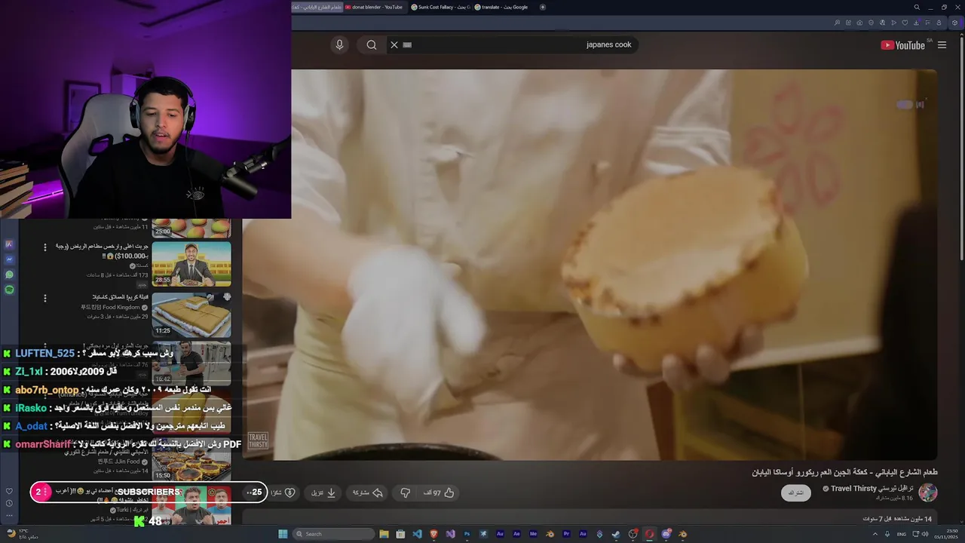Click the search tabs magnifier in title bar

pyautogui.click(x=917, y=7)
